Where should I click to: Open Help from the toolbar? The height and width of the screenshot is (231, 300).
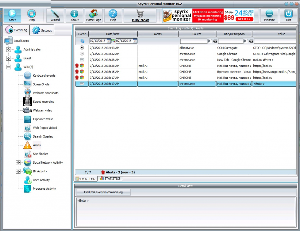tap(113, 16)
